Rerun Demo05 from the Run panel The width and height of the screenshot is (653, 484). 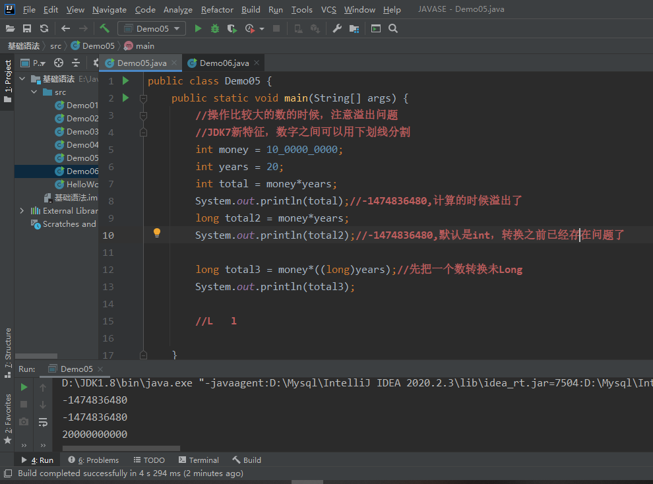tap(24, 387)
